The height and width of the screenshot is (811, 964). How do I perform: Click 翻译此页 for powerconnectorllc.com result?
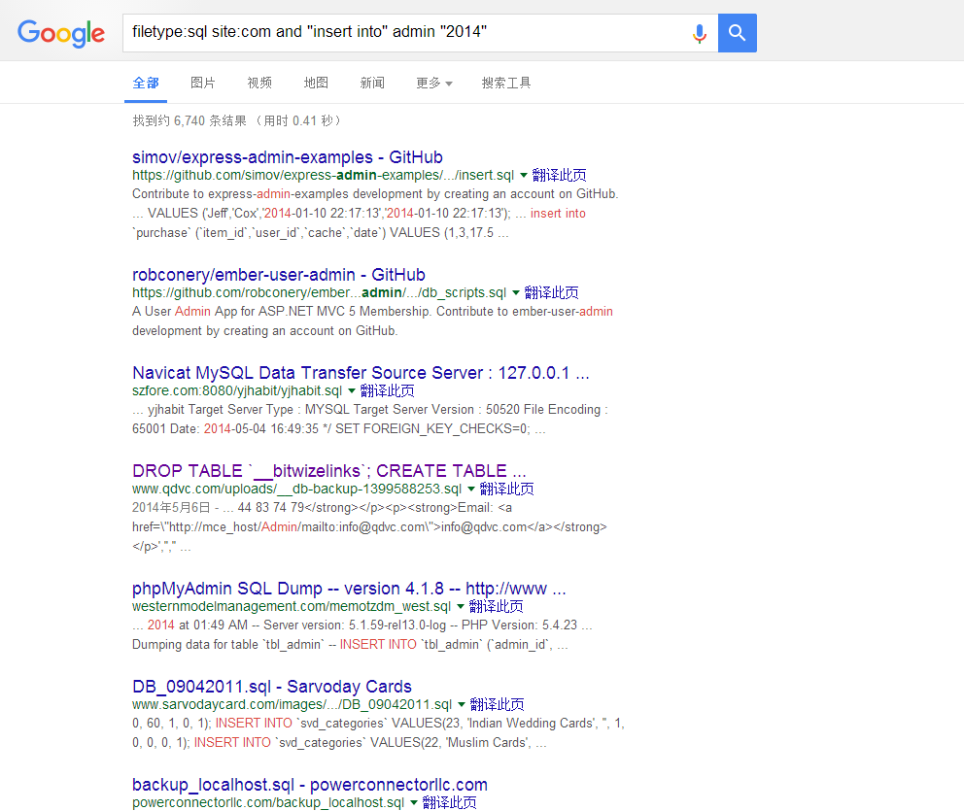[x=449, y=803]
